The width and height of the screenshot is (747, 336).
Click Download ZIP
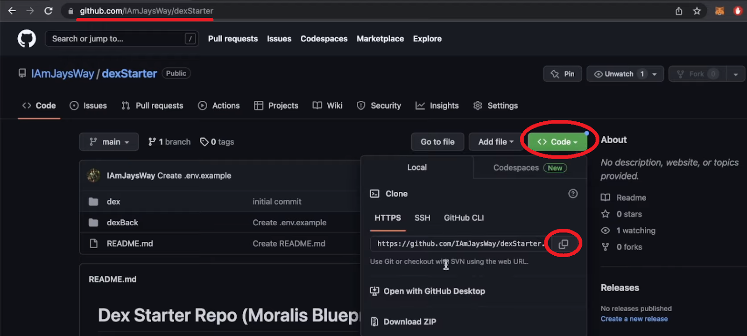point(409,322)
